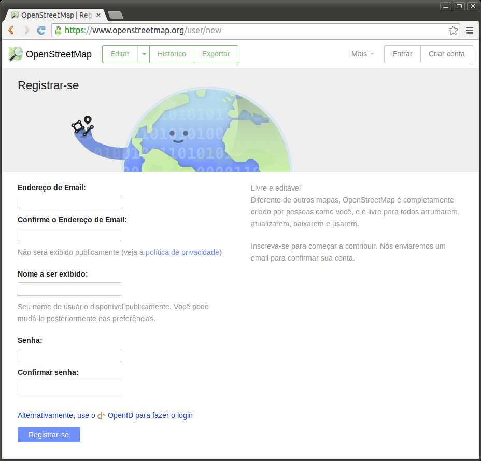Focus the Confirme o Endereço de Email field

point(69,235)
